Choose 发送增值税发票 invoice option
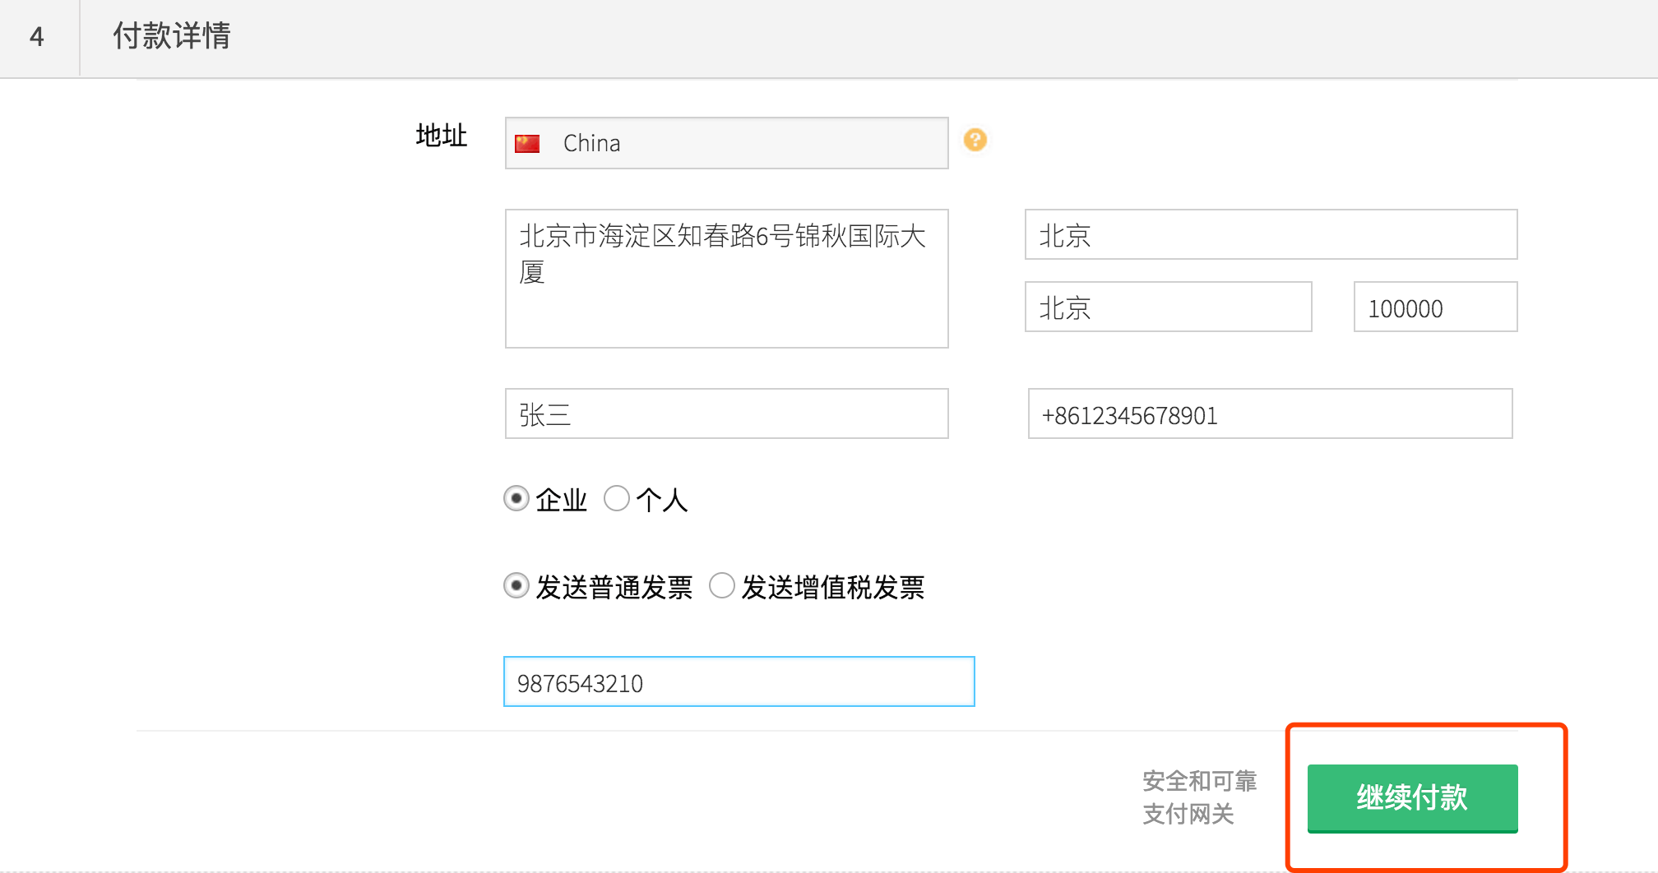The width and height of the screenshot is (1658, 873). tap(721, 586)
